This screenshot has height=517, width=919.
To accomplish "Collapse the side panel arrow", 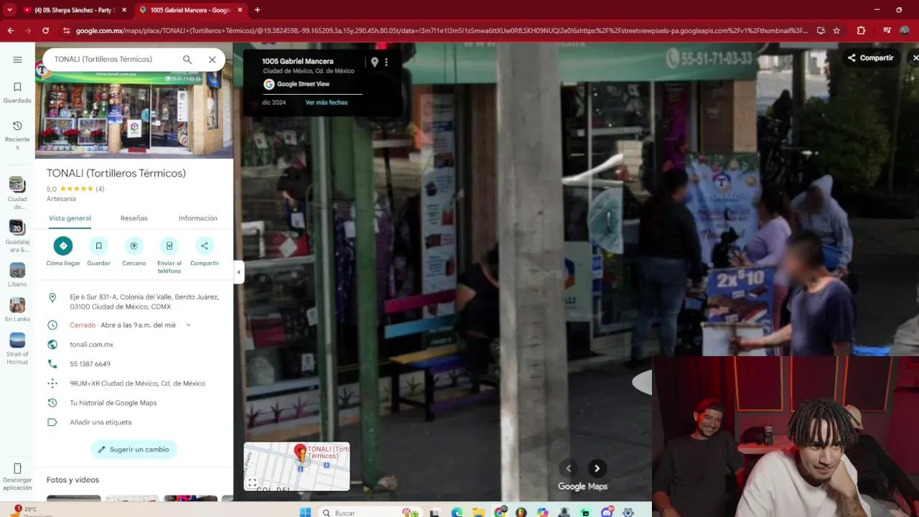I will tap(238, 271).
